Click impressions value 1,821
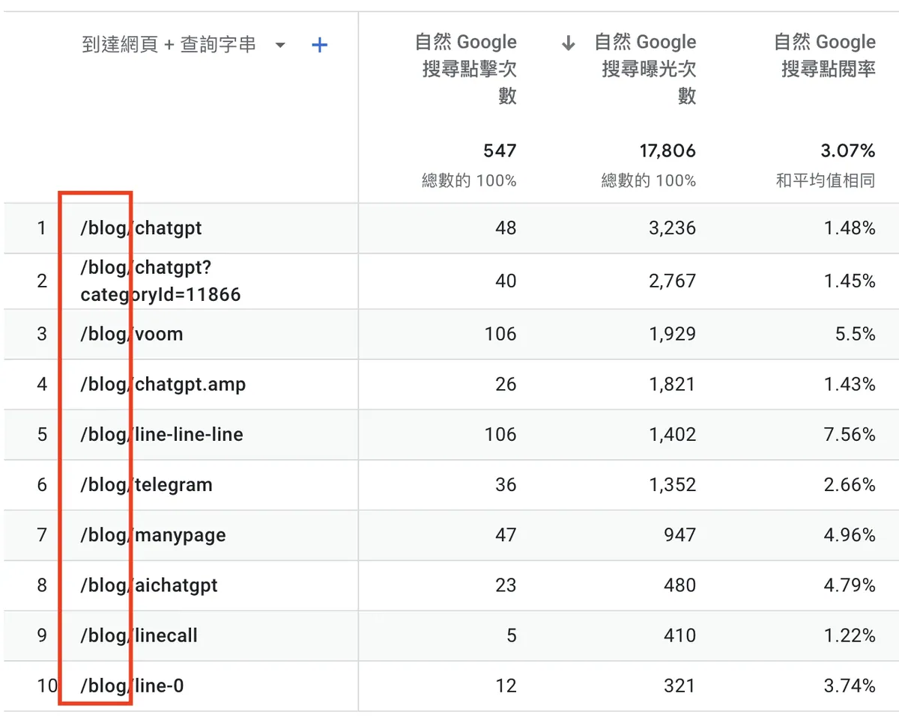Screen dimensions: 899x720 (x=673, y=385)
